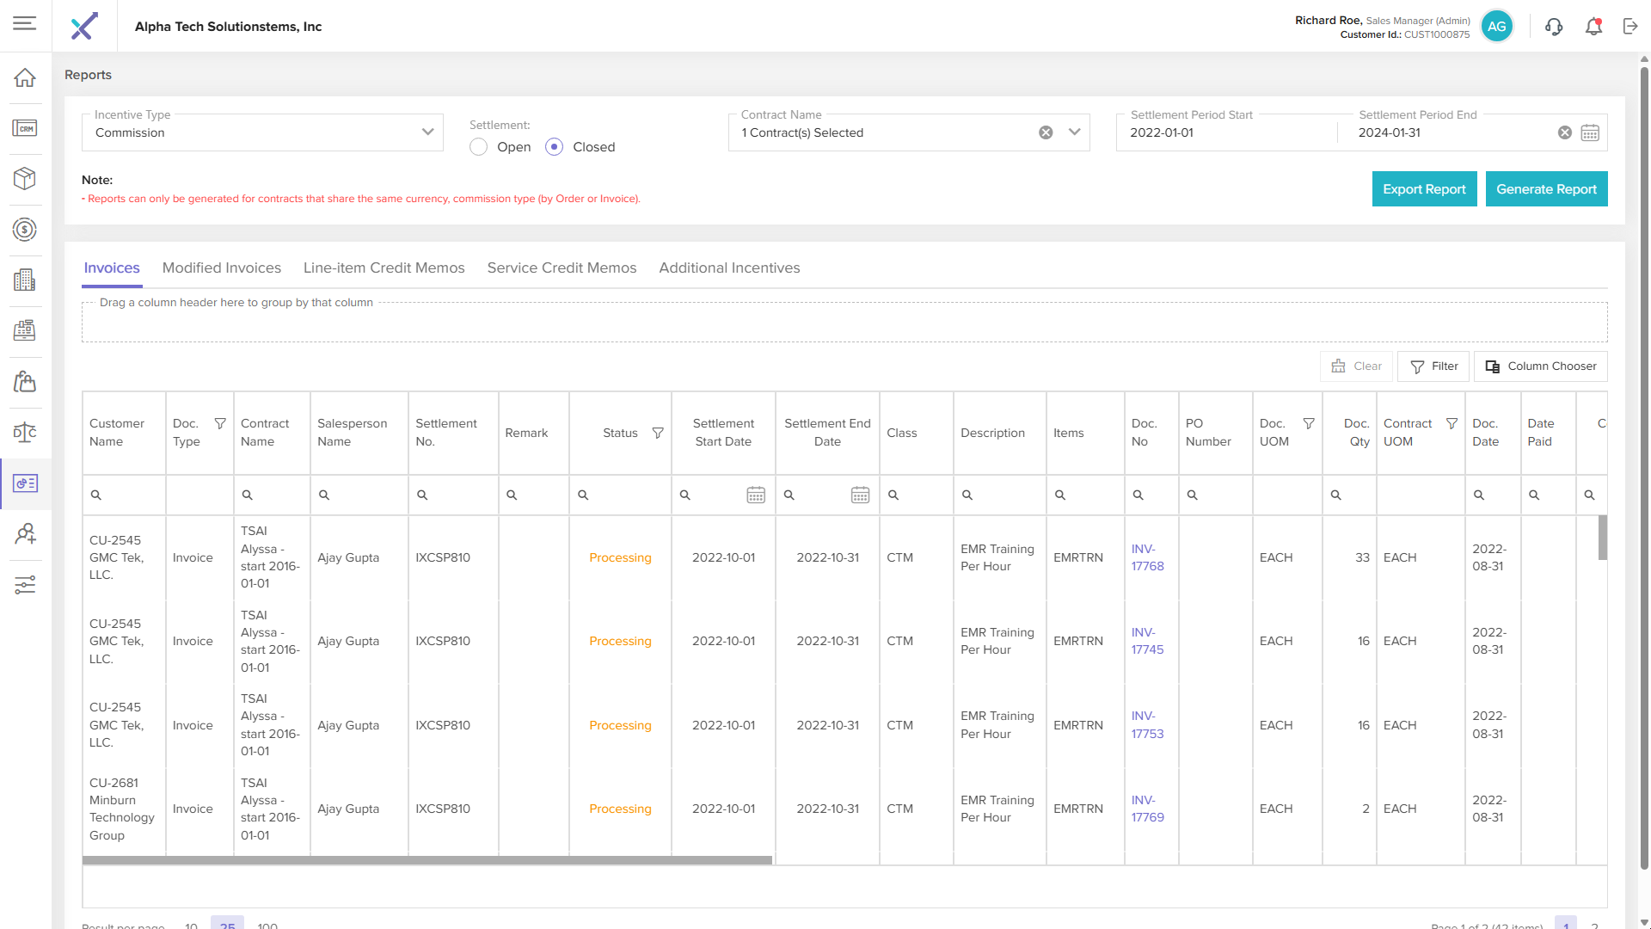Screen dimensions: 1651x929
Task: Click the grid horizontal scrollbar
Action: (x=427, y=859)
